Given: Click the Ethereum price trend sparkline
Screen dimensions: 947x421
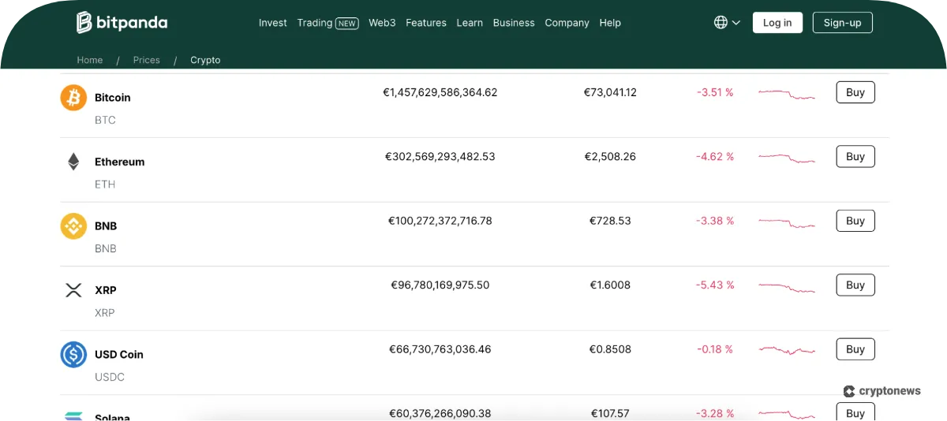Looking at the screenshot, I should point(787,158).
